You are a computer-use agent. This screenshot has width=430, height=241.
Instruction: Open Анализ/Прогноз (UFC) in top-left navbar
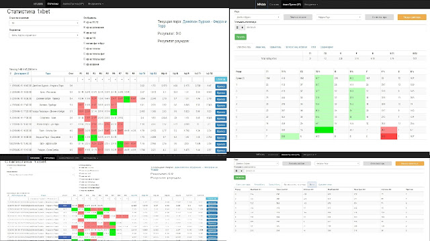(x=73, y=4)
